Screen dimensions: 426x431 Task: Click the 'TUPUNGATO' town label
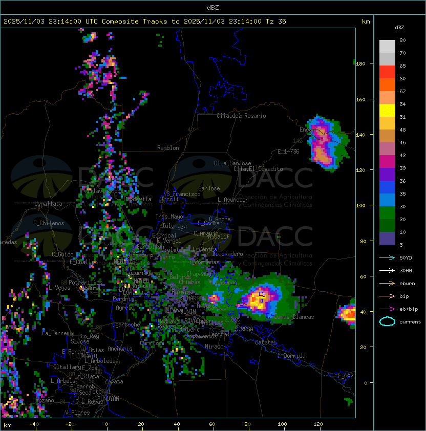tap(83, 356)
